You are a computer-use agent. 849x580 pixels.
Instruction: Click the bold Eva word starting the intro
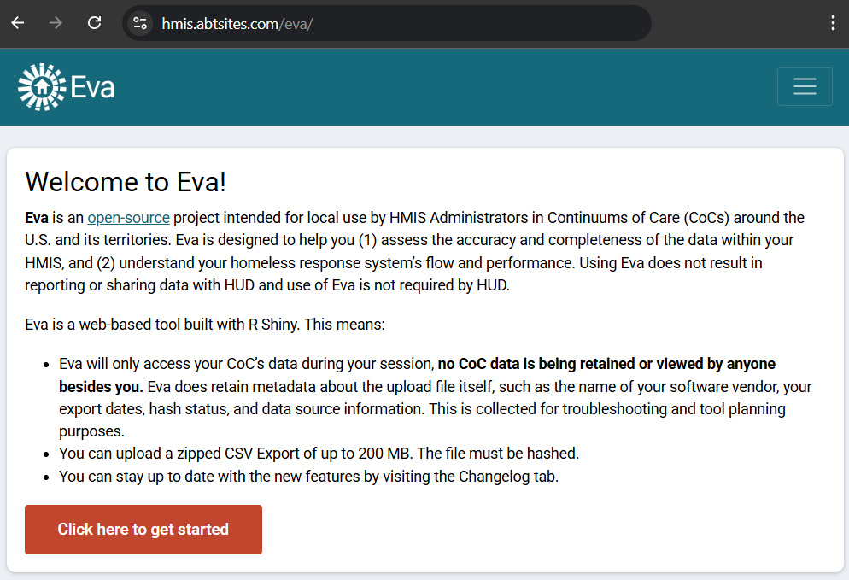[37, 218]
